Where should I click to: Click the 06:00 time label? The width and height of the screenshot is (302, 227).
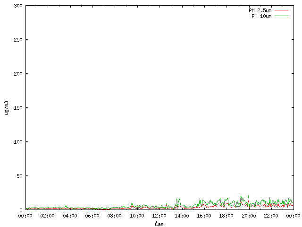92,216
